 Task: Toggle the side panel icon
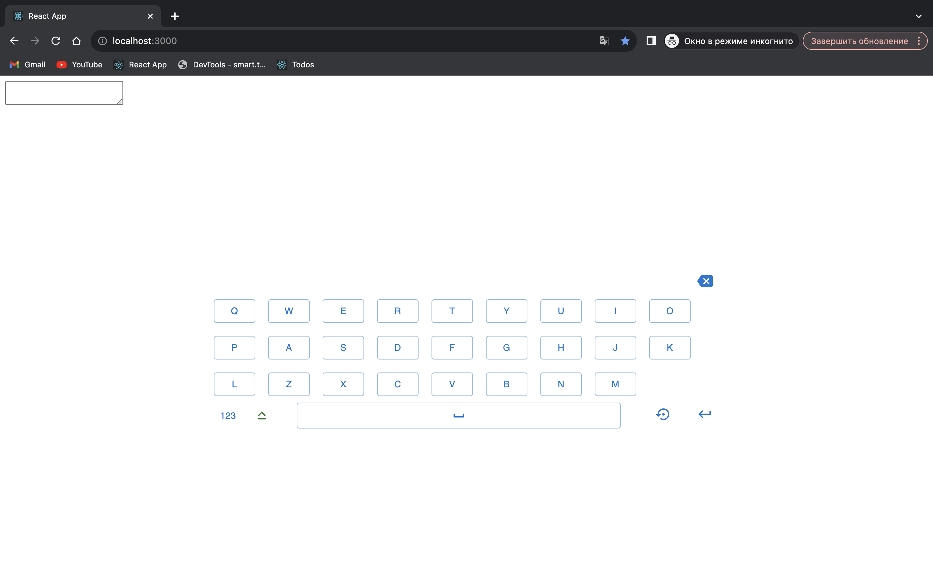[651, 41]
